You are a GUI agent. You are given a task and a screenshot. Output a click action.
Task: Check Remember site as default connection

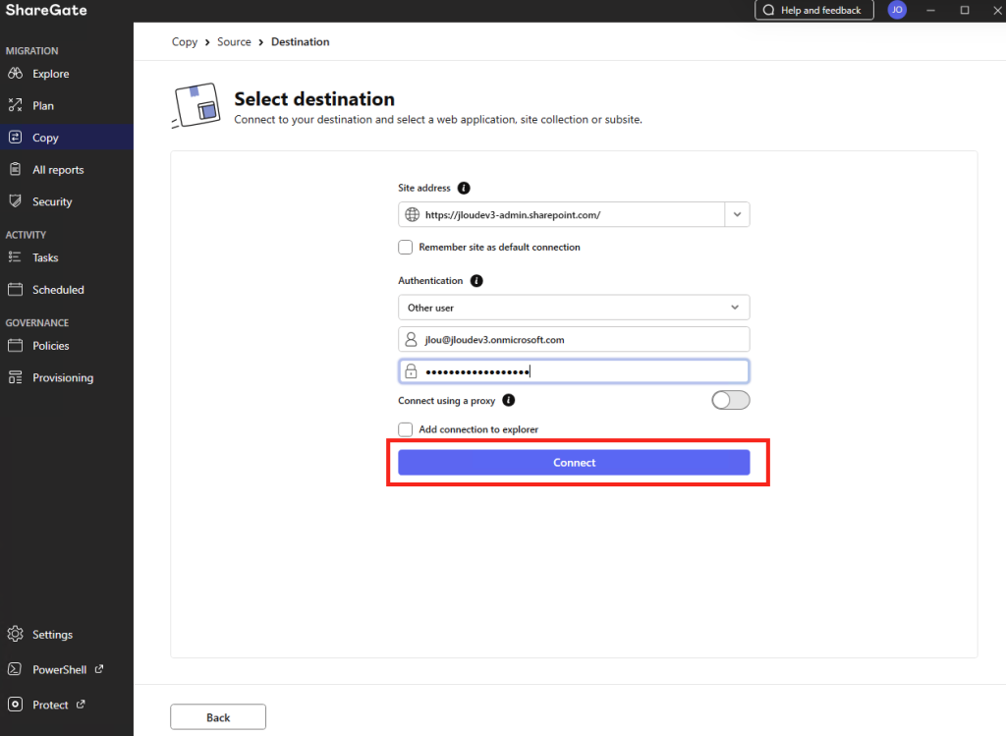pyautogui.click(x=406, y=247)
